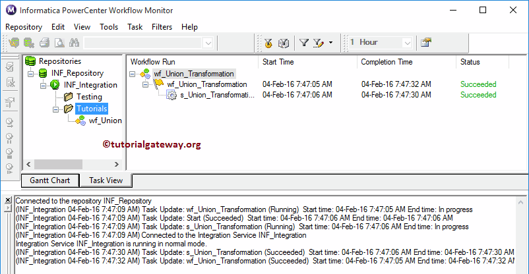The width and height of the screenshot is (529, 274).
Task: Open the Help menu
Action: [x=189, y=27]
